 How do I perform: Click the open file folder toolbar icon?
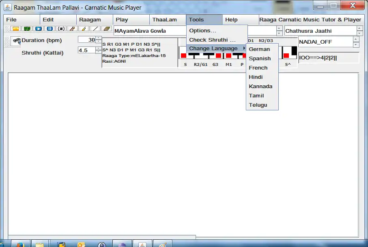[x=15, y=29]
